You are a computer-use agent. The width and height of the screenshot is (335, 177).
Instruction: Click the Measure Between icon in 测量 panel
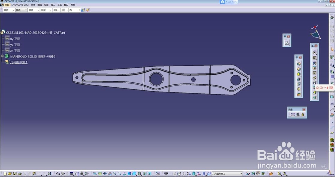click(x=293, y=114)
